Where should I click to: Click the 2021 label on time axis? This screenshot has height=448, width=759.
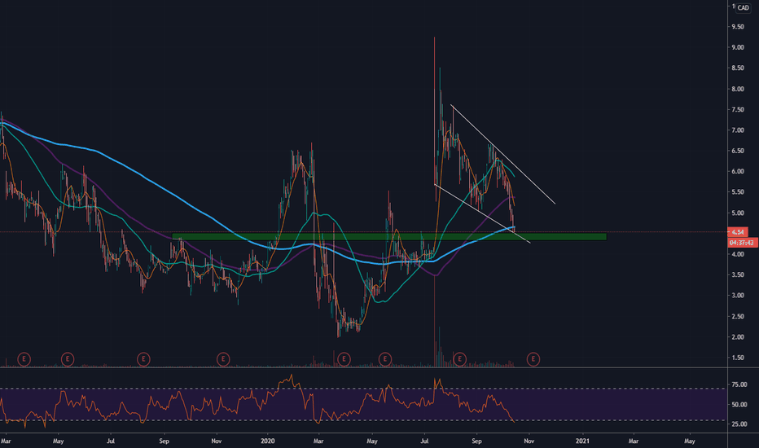(x=582, y=441)
